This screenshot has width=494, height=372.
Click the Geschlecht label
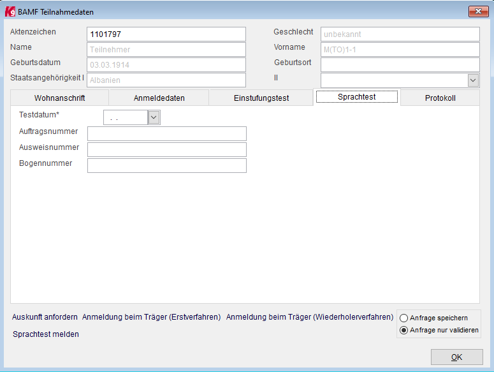click(x=293, y=32)
